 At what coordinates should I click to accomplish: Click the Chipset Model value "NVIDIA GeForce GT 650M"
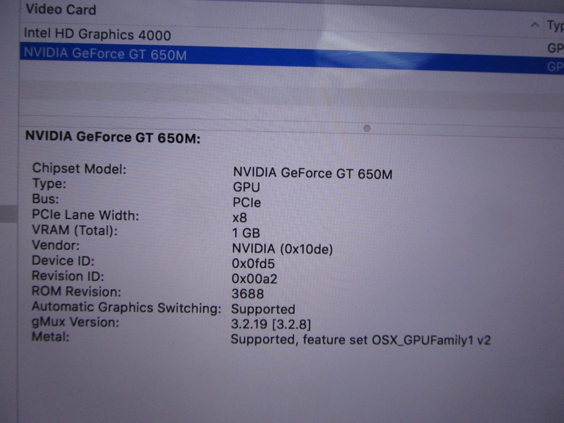coord(313,173)
